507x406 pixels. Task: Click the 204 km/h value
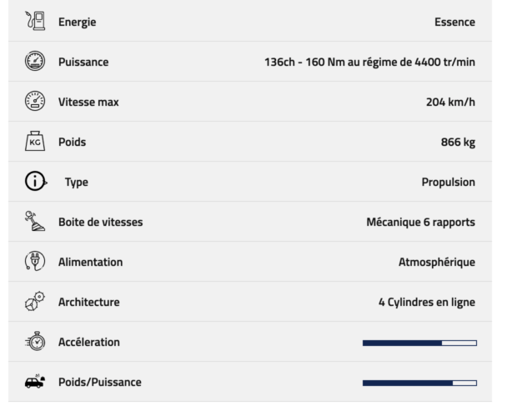tap(451, 103)
